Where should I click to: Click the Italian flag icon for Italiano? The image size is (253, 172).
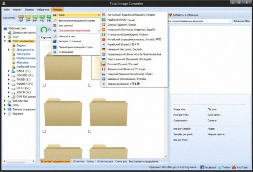[104, 35]
